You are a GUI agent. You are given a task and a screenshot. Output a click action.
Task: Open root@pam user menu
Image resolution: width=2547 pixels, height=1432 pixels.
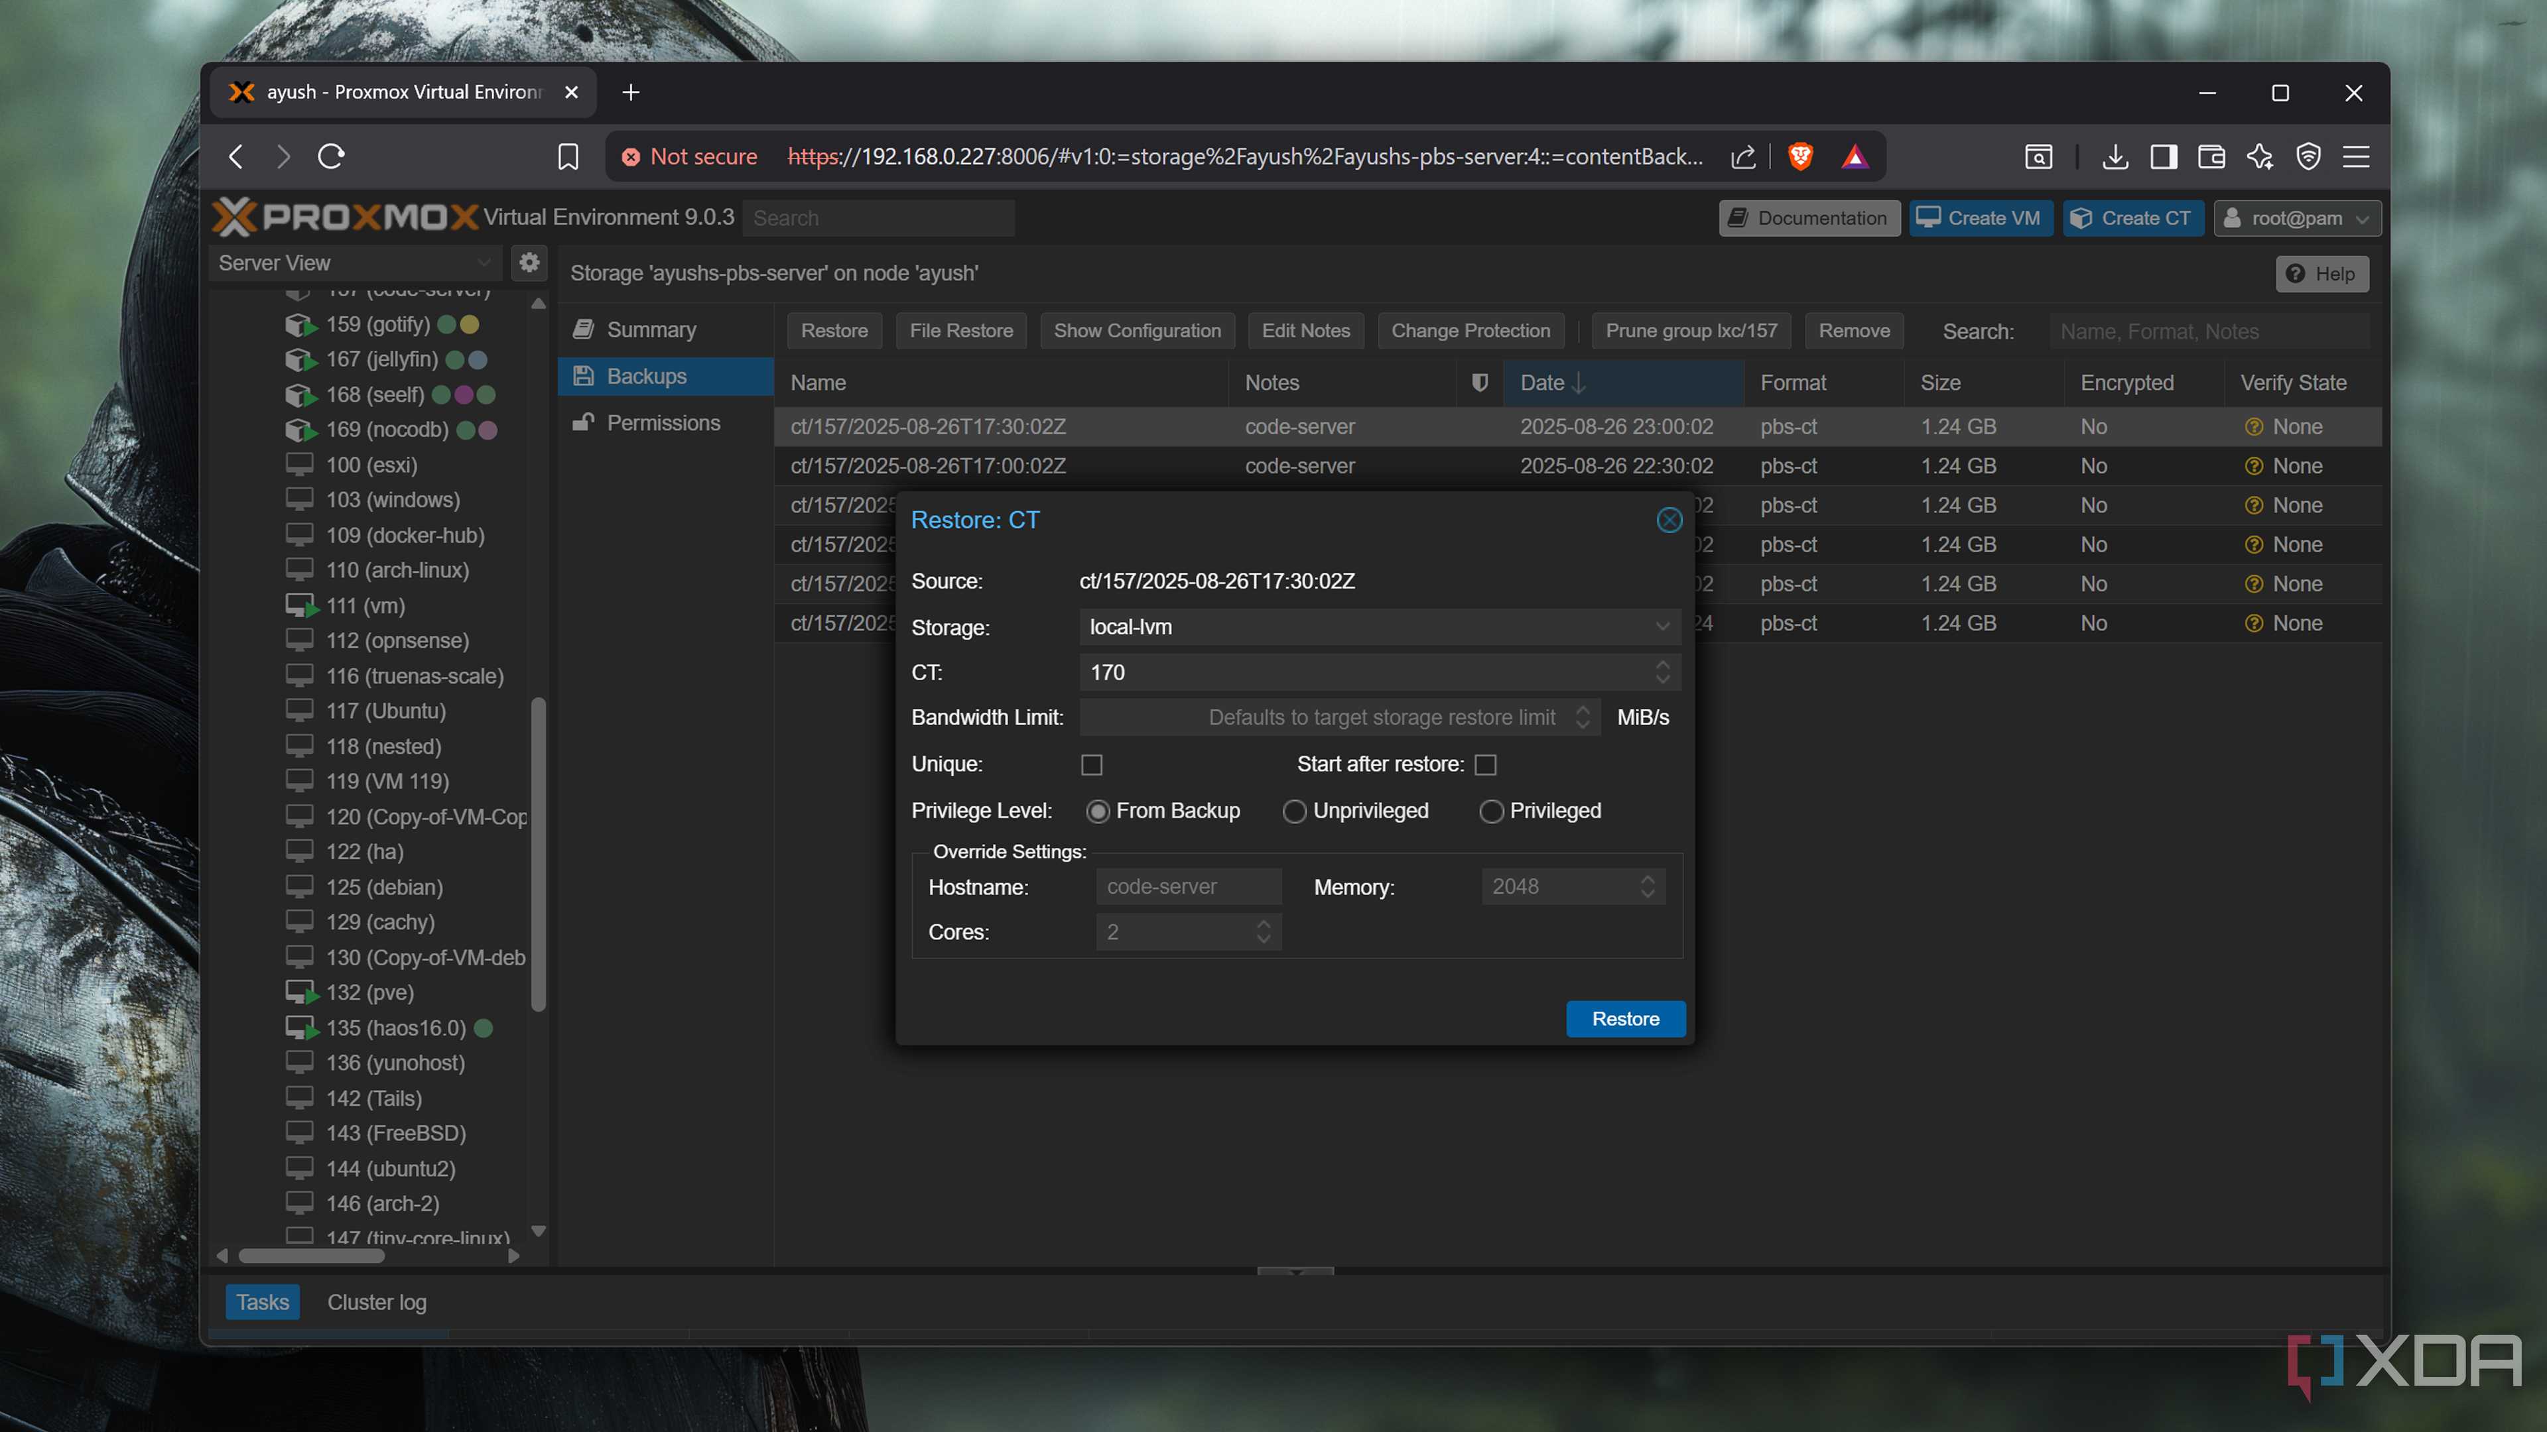pos(2297,218)
